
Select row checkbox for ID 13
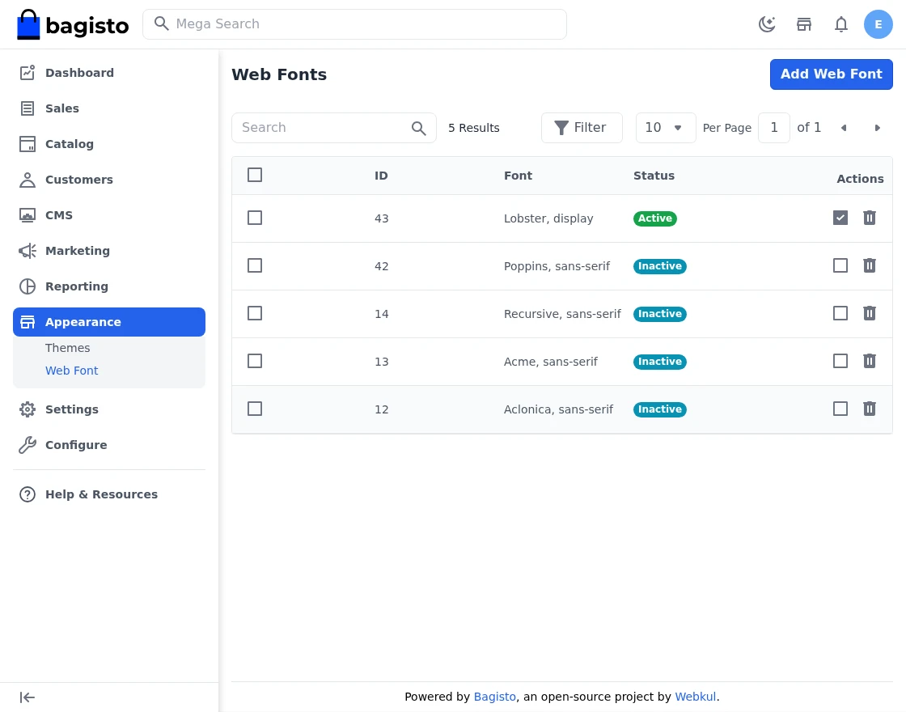coord(255,361)
